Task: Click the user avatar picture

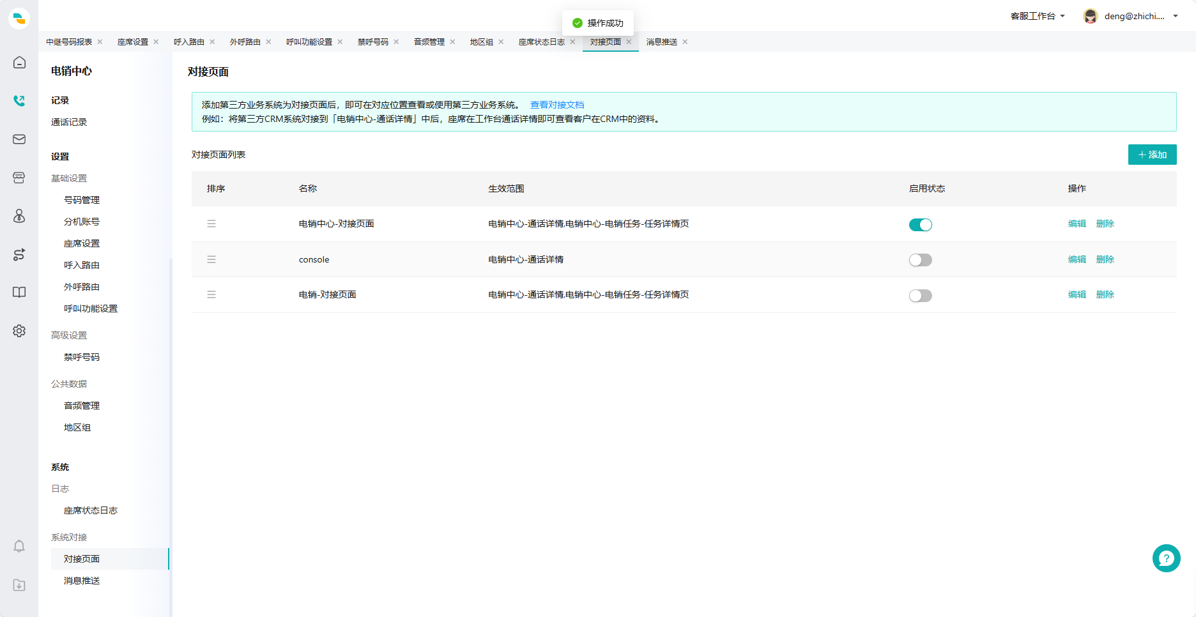Action: [x=1091, y=16]
